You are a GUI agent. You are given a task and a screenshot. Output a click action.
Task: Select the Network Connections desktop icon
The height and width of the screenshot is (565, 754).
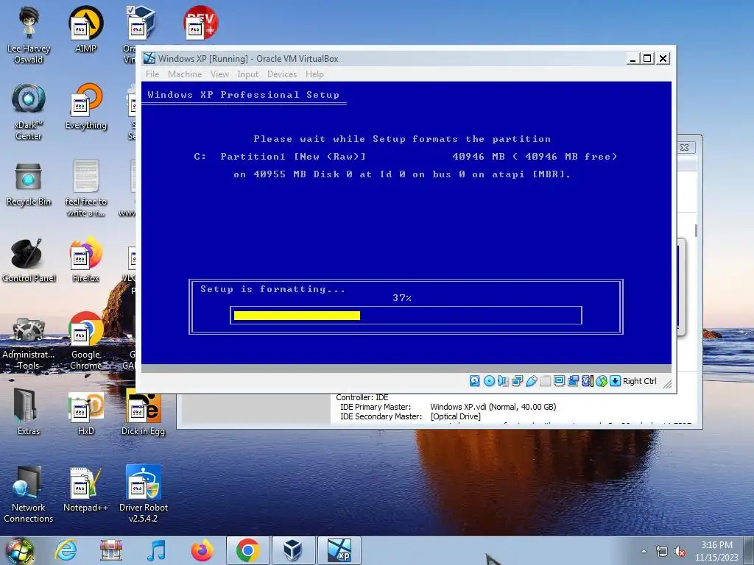click(x=29, y=494)
